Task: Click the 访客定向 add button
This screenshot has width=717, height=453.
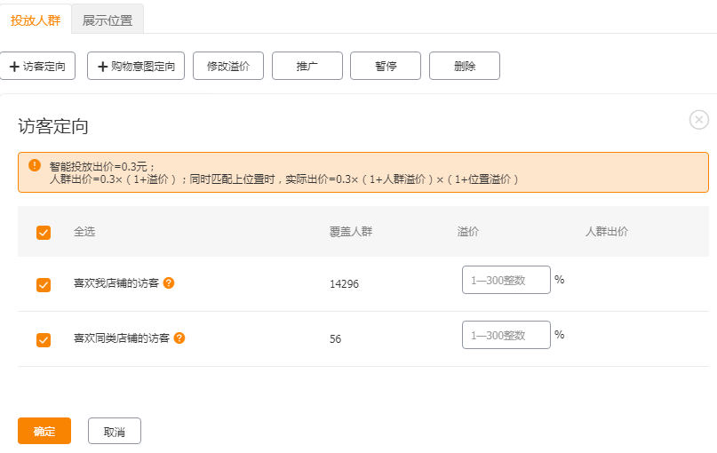Action: click(37, 67)
